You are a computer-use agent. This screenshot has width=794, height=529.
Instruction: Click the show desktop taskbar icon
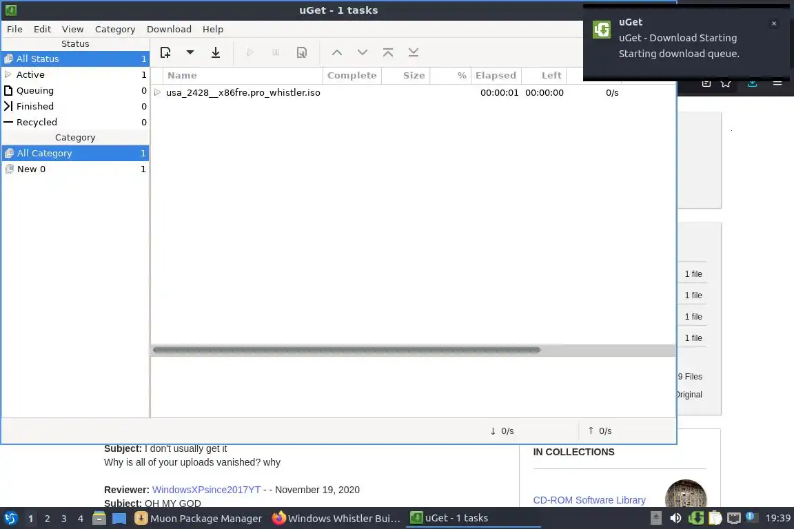[119, 519]
